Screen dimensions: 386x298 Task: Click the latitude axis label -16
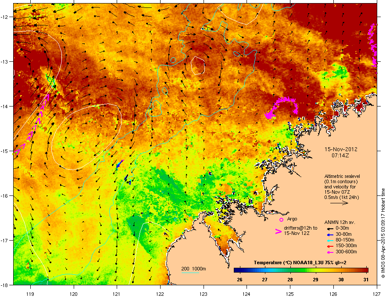coord(4,196)
